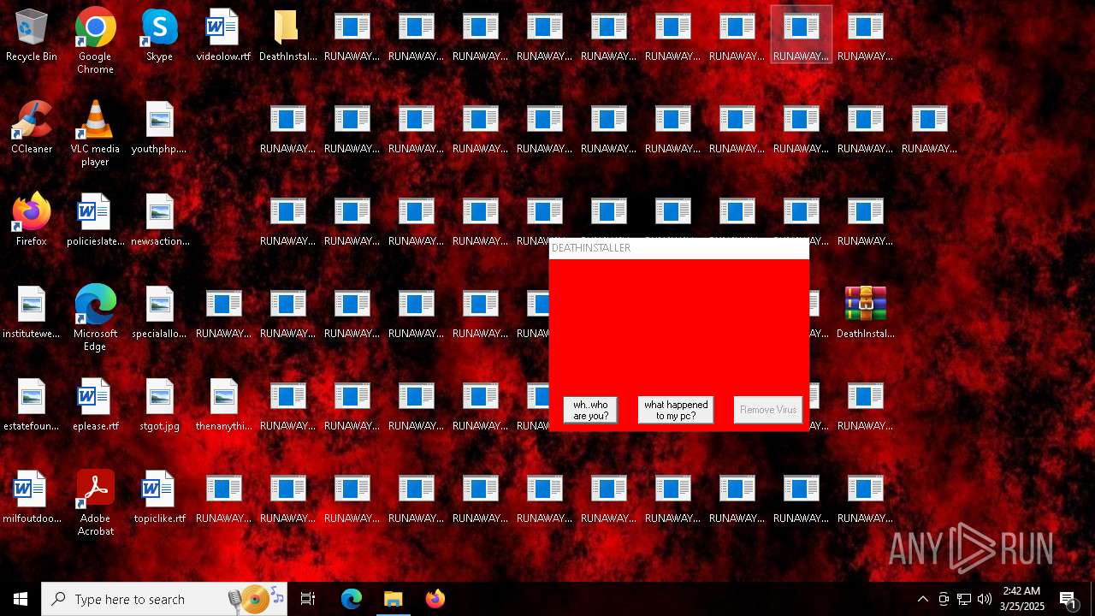Click the taskbar search box
The image size is (1095, 616).
164,599
